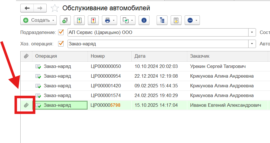The height and width of the screenshot is (143, 270).
Task: Click the blue information icon
Action: coord(144,20)
